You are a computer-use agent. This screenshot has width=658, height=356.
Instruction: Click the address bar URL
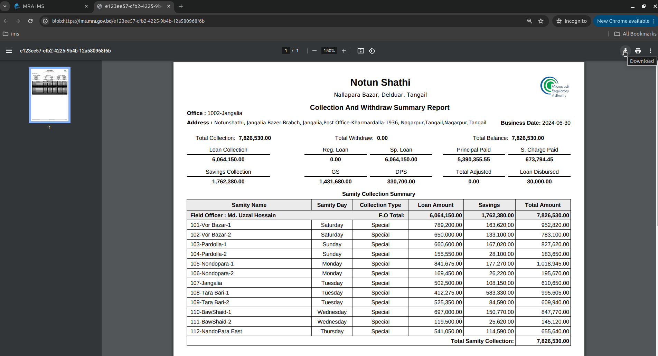[128, 21]
